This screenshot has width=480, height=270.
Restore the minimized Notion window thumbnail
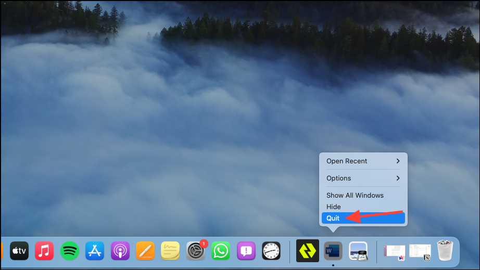point(420,252)
